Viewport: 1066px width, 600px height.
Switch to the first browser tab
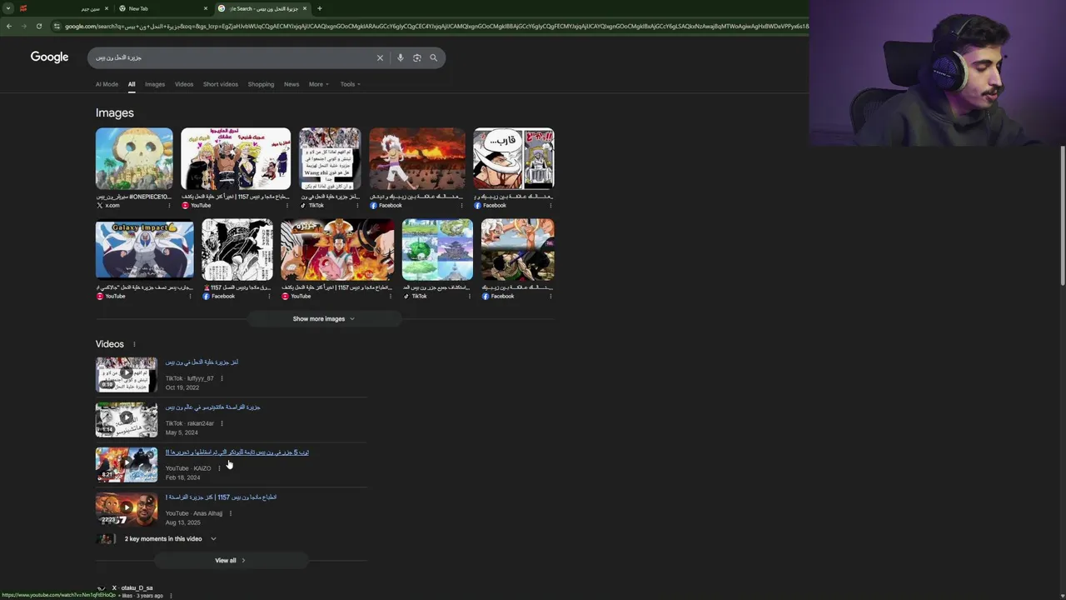pos(62,8)
